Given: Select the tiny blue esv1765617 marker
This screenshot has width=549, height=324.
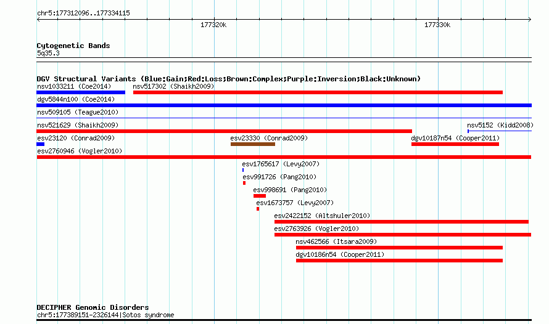Looking at the screenshot, I should tap(243, 170).
